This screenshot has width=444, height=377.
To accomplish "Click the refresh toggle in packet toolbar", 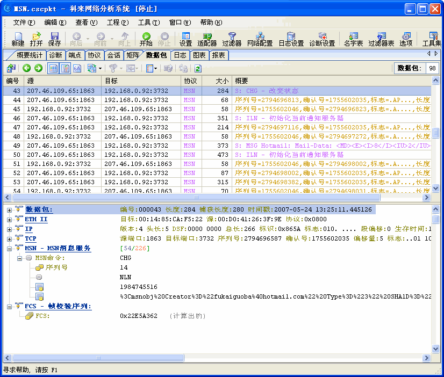I will (197, 68).
